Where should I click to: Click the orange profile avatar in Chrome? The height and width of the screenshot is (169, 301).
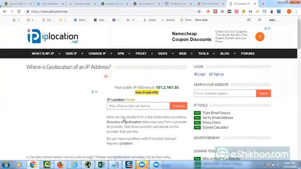click(289, 11)
